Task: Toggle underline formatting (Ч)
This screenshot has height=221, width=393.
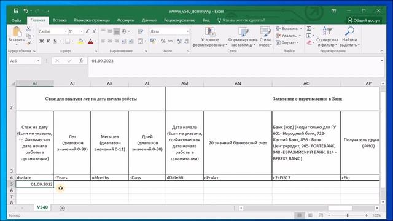Action: [55, 41]
